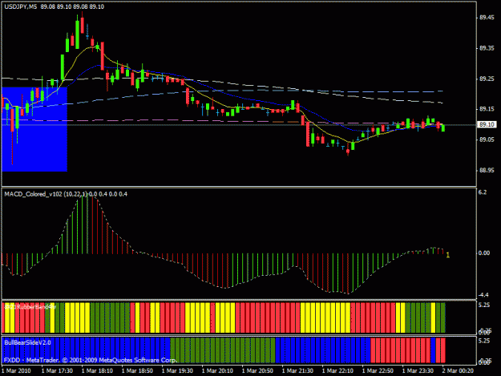The height and width of the screenshot is (376, 501).
Task: Select the blue shaded rectangle on price chart
Action: (34, 129)
